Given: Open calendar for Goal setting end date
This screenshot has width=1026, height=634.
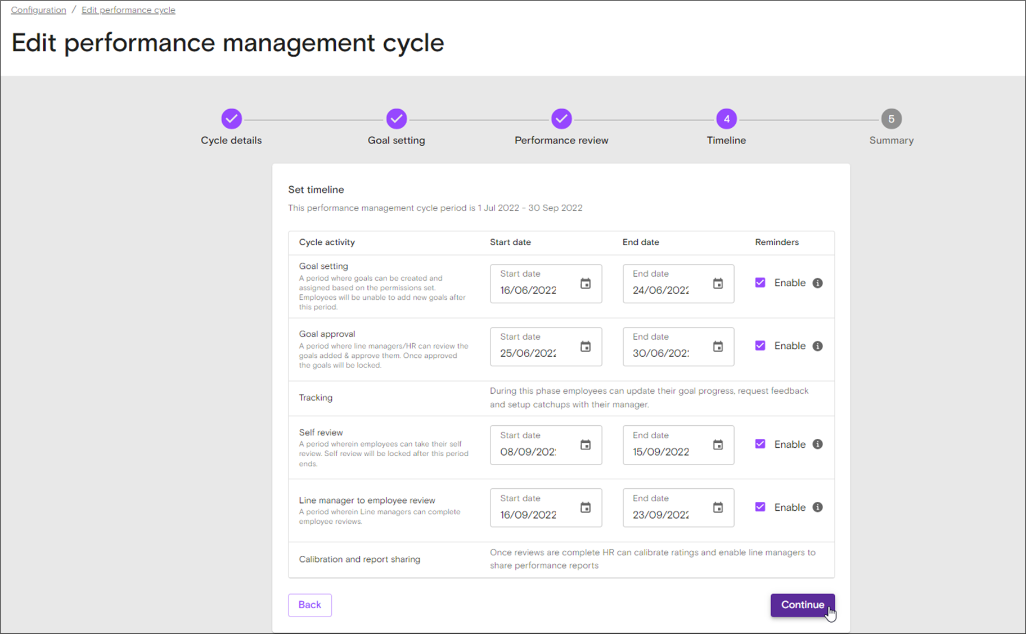Looking at the screenshot, I should (x=718, y=284).
